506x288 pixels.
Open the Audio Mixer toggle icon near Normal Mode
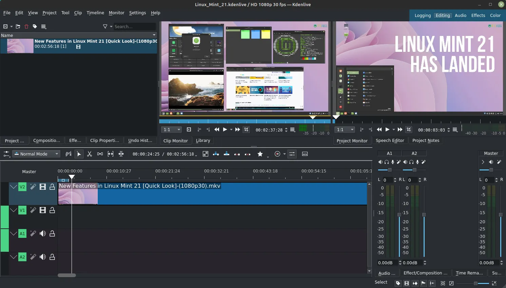(x=6, y=154)
